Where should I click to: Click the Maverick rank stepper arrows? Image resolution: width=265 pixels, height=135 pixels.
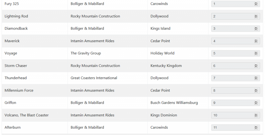click(256, 41)
